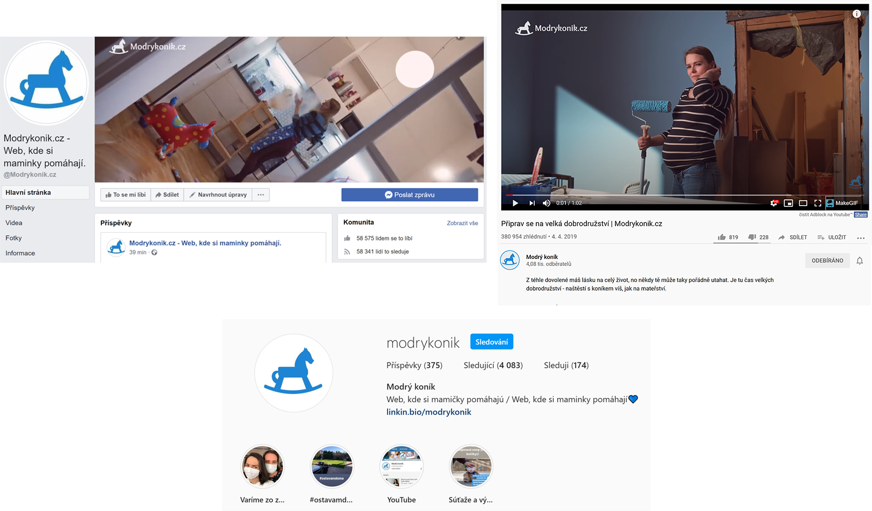872x511 pixels.
Task: Open Súťaže a vý... story highlight
Action: point(470,466)
